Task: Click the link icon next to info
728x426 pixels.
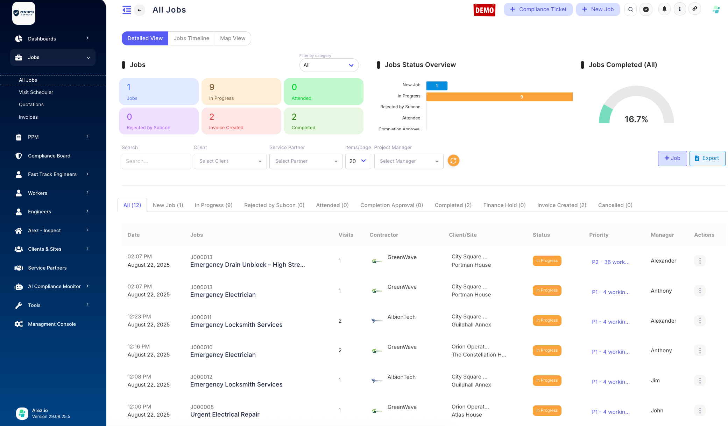Action: (695, 9)
